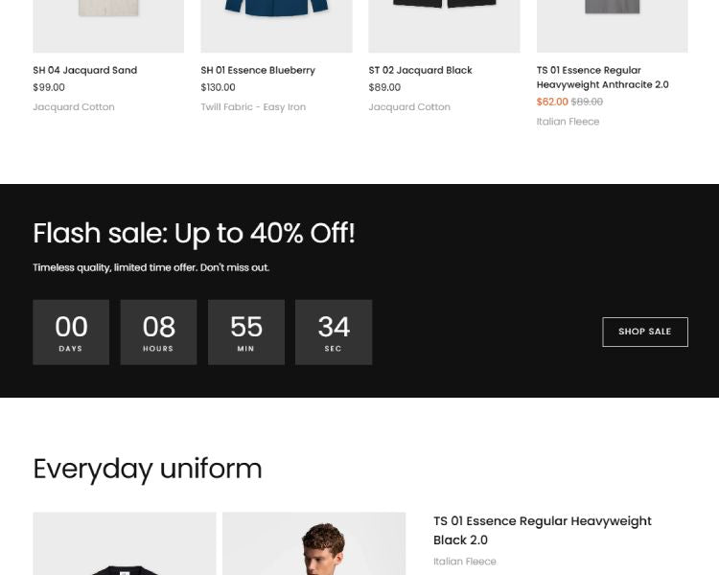Screen dimensions: 719x575
Task: Open the grey Anthracite t-shirt product image
Action: point(612,25)
